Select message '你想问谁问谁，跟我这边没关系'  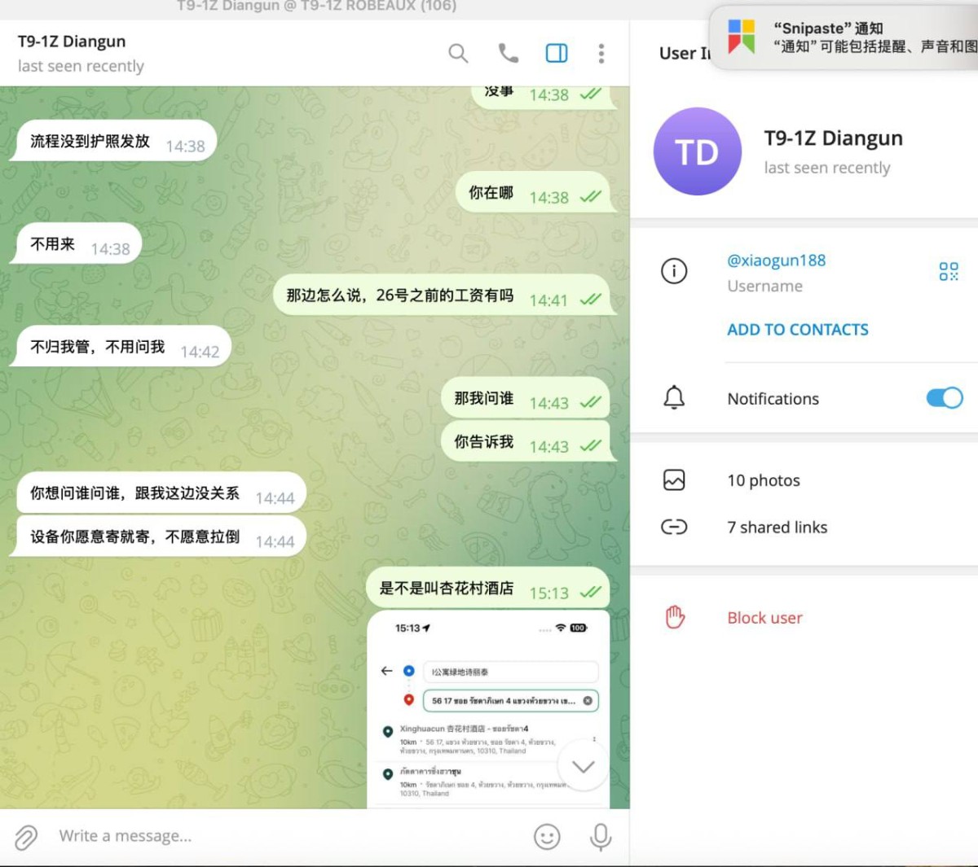click(161, 493)
